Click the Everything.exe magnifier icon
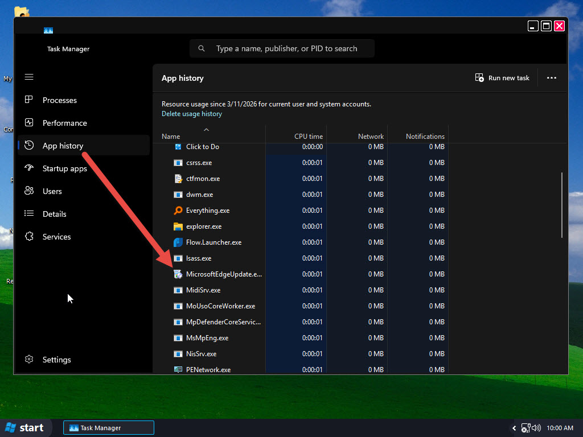Viewport: 583px width, 437px height. 178,211
